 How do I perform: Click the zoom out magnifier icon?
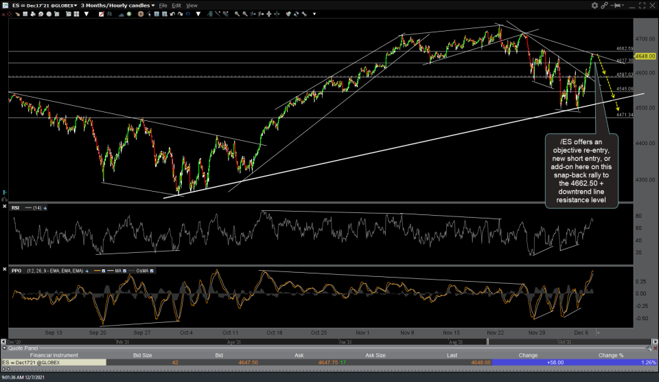tap(245, 14)
